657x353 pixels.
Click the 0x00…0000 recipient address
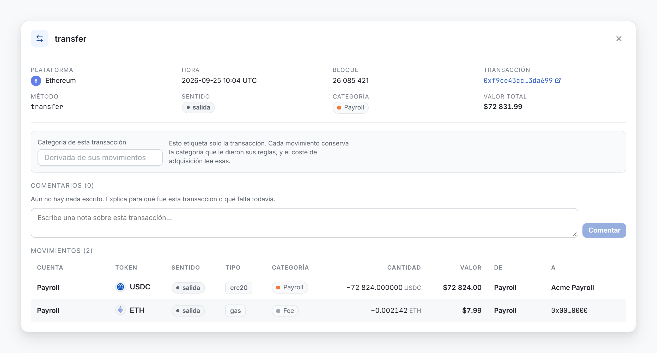tap(569, 310)
